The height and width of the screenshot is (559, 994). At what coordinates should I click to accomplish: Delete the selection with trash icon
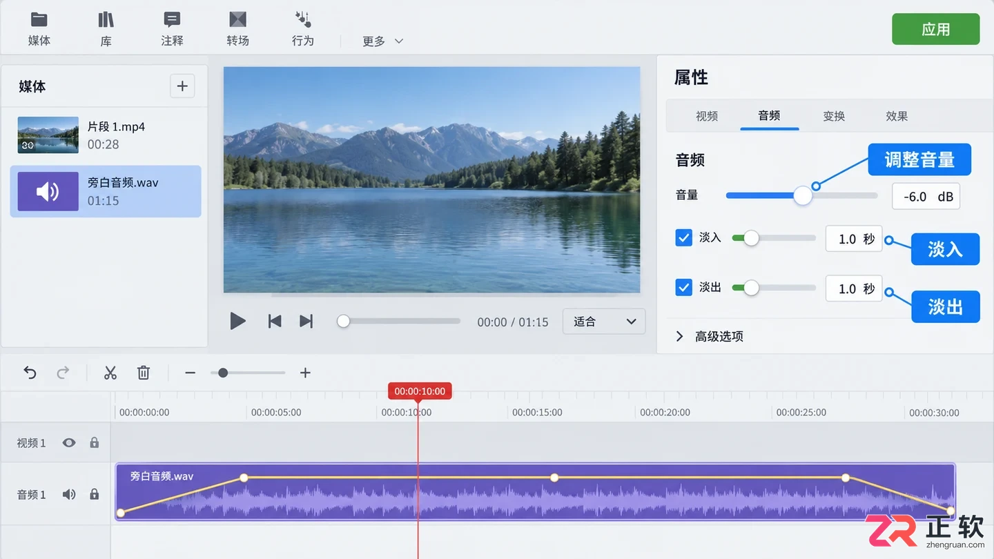click(x=144, y=373)
